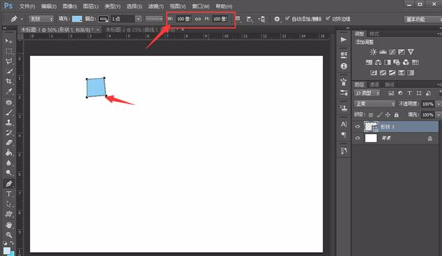Select the Crop tool
The width and height of the screenshot is (442, 256).
point(9,81)
